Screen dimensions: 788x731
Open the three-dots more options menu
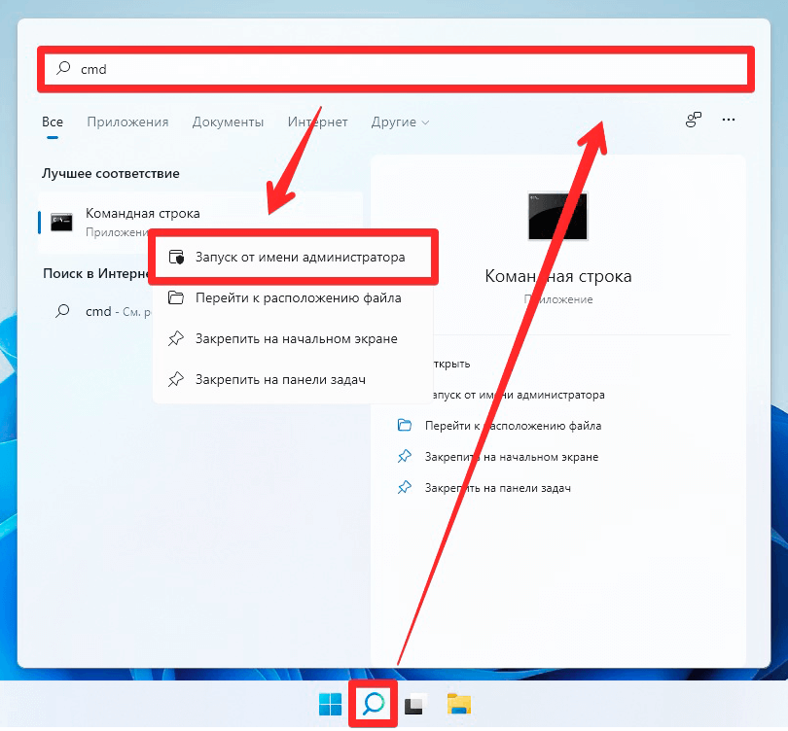pyautogui.click(x=729, y=120)
